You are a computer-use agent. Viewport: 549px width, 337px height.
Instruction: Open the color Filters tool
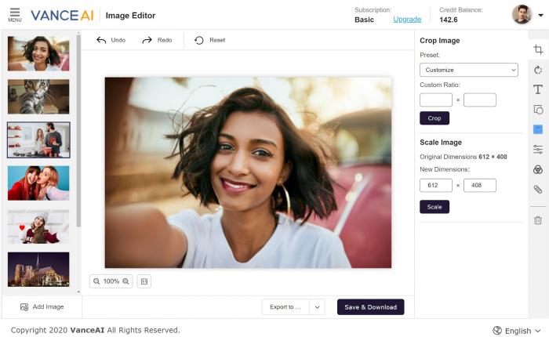pyautogui.click(x=538, y=169)
